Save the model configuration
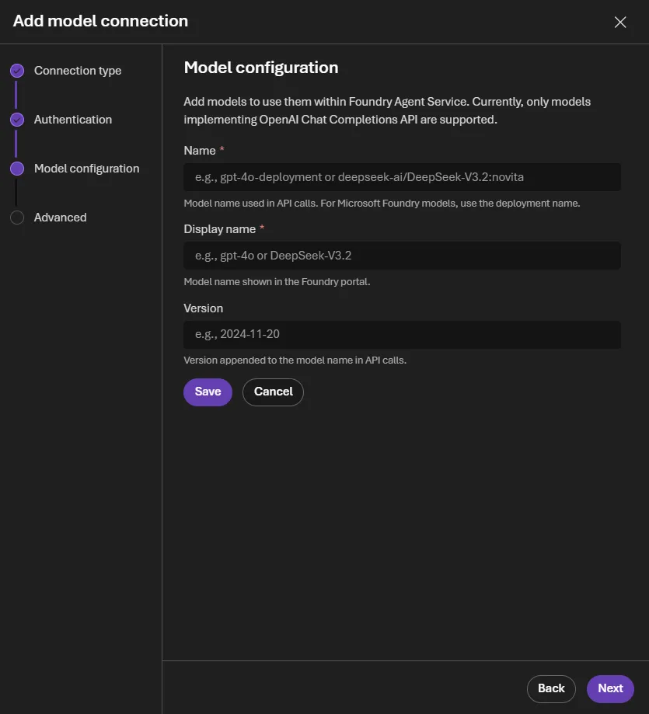Image resolution: width=649 pixels, height=714 pixels. pos(208,392)
